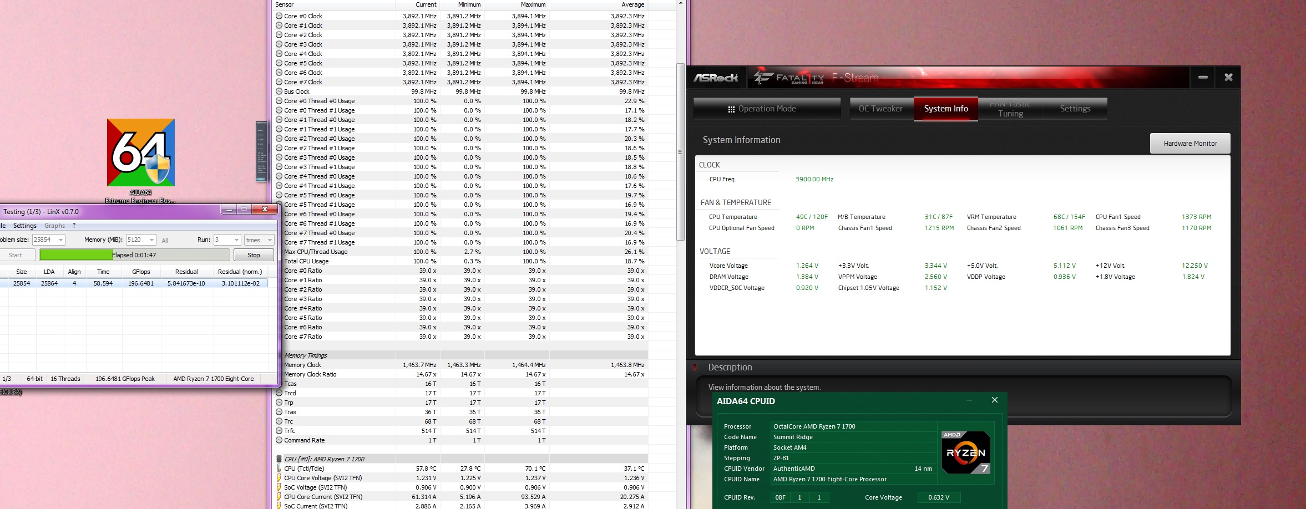This screenshot has height=509, width=1306.
Task: Open the F-Stream Settings tab
Action: [1075, 109]
